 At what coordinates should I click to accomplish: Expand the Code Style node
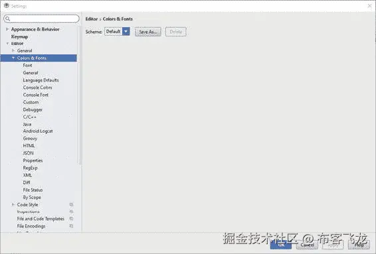coord(13,205)
